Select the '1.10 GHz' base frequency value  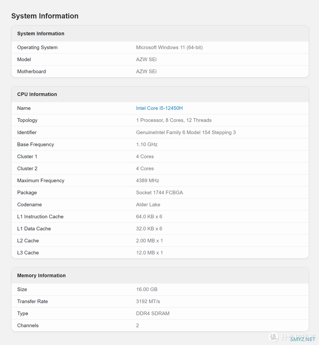tap(147, 144)
